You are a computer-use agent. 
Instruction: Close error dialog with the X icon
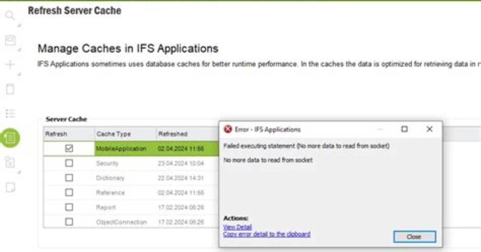click(430, 129)
